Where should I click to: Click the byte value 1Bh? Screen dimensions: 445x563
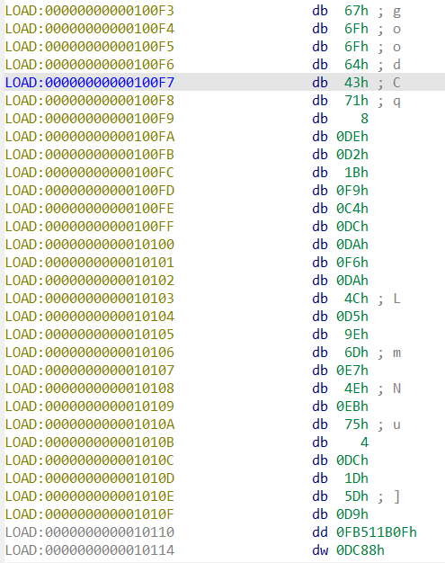point(356,173)
